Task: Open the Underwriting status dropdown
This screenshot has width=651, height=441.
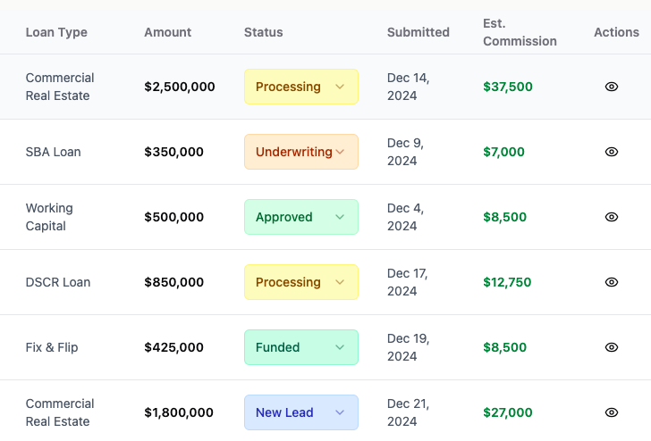Action: point(301,152)
